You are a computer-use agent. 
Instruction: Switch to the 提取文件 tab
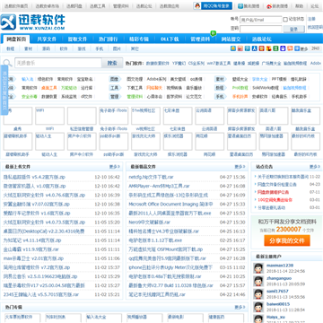[77, 39]
